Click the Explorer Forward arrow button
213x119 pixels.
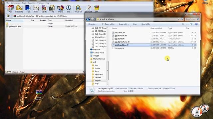92,19
